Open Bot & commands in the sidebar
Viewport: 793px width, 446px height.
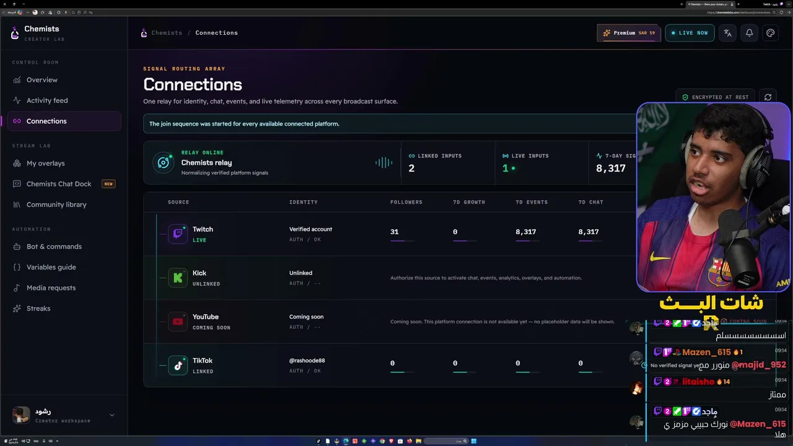coord(64,247)
